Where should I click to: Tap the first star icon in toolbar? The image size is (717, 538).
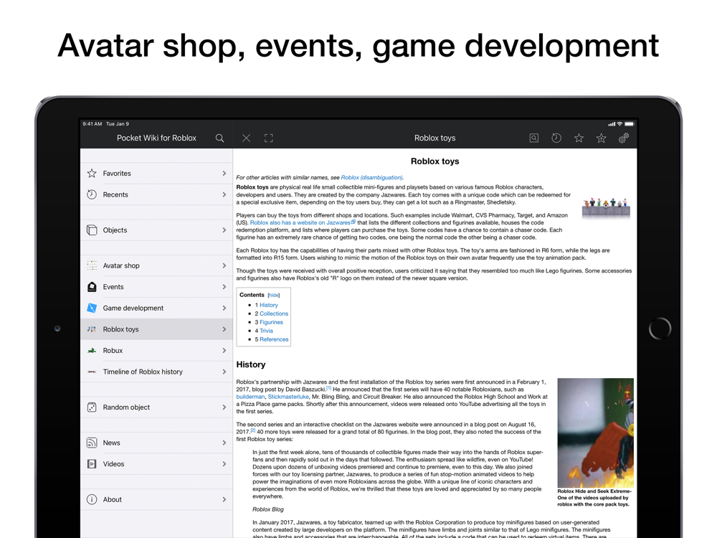(579, 138)
